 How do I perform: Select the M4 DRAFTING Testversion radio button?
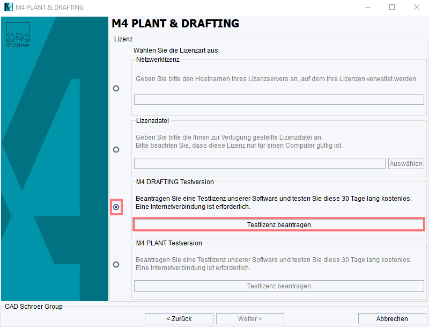(x=116, y=207)
